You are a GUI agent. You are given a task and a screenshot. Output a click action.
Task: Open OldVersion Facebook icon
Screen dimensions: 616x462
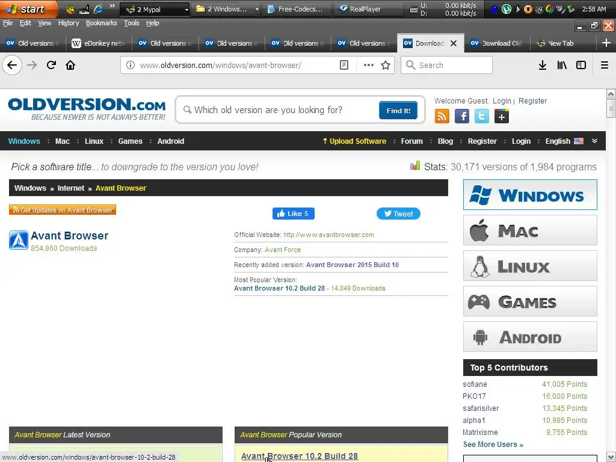(x=462, y=116)
